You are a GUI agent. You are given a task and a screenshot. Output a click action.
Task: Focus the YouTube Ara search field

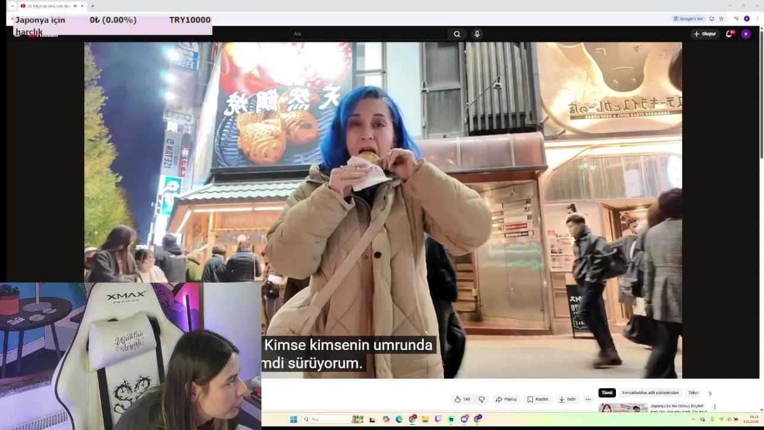[x=369, y=34]
